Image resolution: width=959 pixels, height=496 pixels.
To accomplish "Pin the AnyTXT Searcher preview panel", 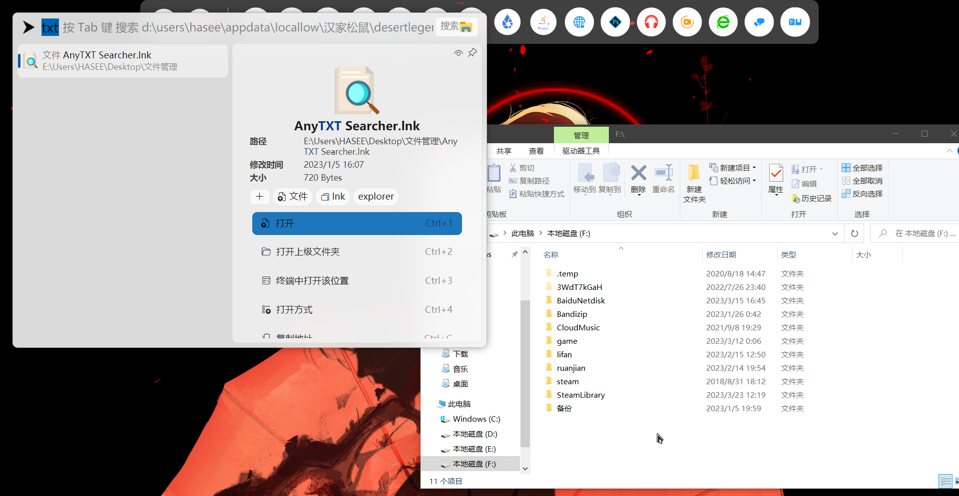I will pos(473,53).
